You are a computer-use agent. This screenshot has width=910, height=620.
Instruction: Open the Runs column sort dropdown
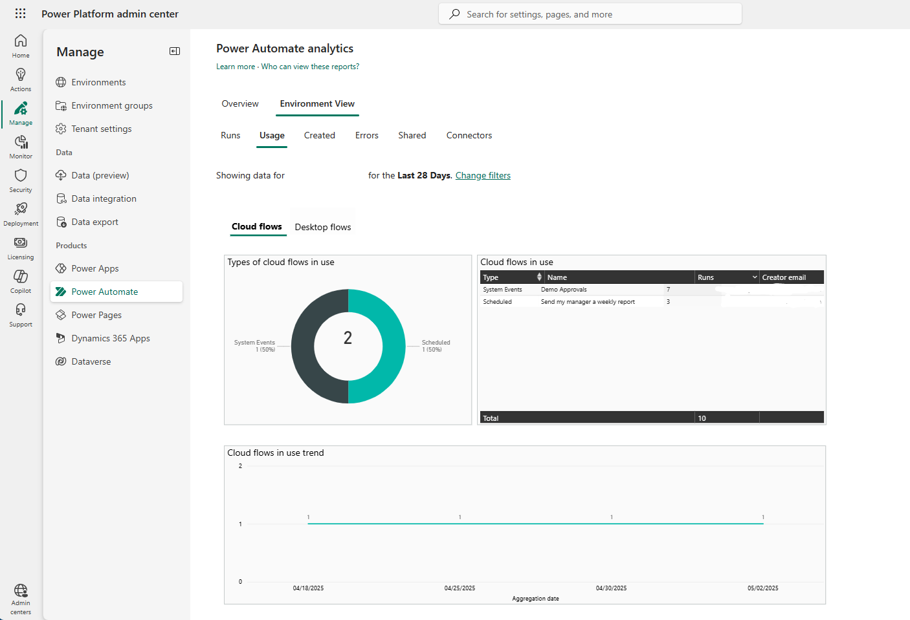click(x=755, y=277)
